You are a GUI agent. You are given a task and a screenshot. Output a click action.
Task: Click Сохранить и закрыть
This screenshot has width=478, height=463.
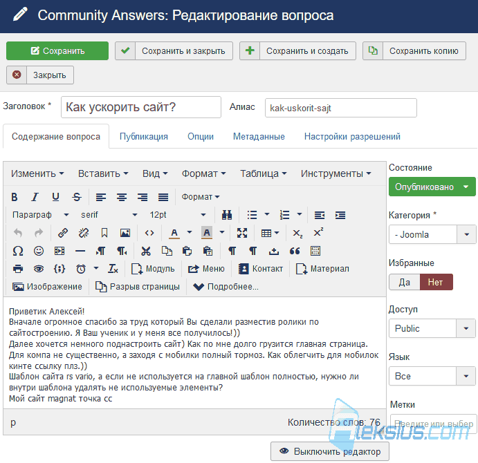174,50
